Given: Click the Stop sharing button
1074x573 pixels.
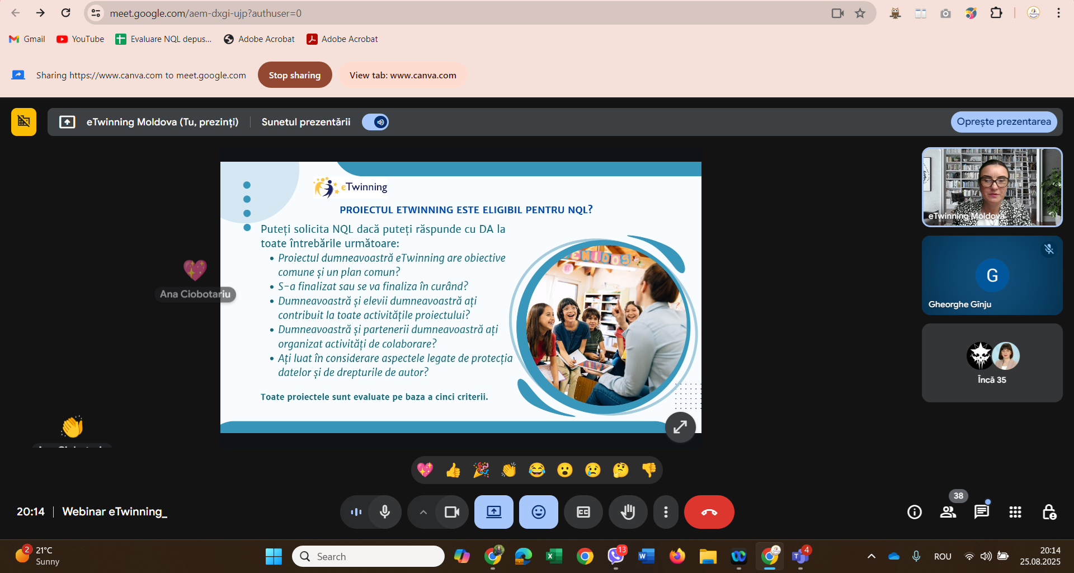Looking at the screenshot, I should pyautogui.click(x=295, y=75).
